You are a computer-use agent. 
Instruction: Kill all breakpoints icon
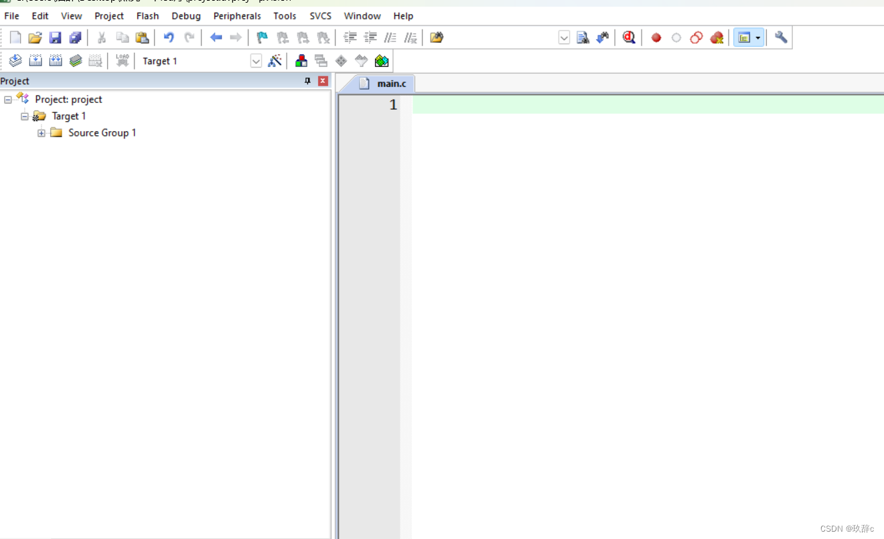[x=717, y=37]
